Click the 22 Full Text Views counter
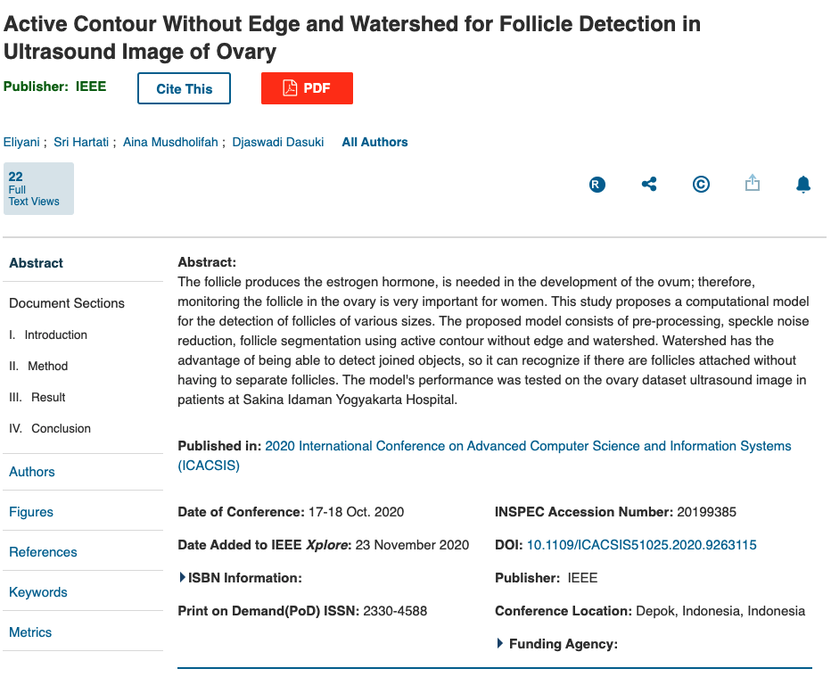831x685 pixels. (x=38, y=188)
